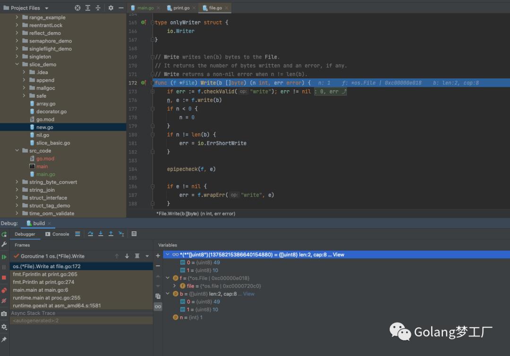Open Evaluate Expression calculator icon
Screen dimensions: 510x356
[134, 234]
